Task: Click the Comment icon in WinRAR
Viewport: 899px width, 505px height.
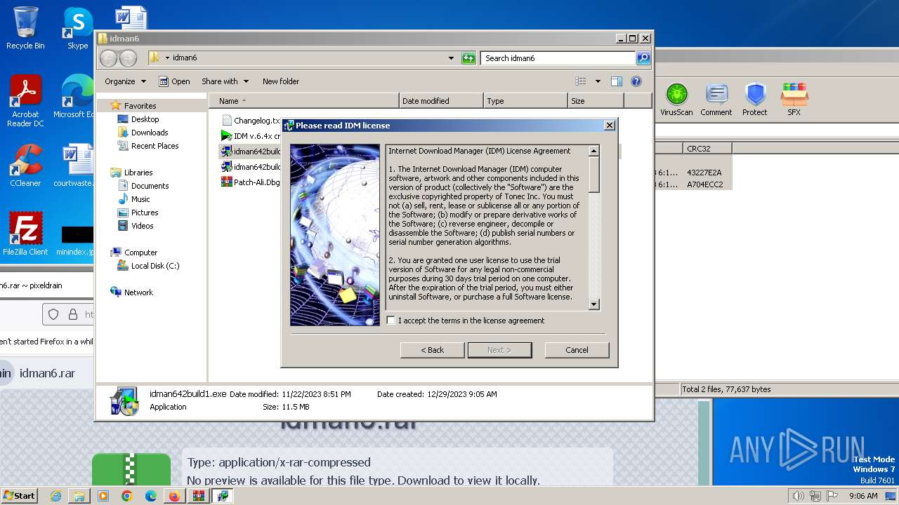Action: (x=716, y=100)
